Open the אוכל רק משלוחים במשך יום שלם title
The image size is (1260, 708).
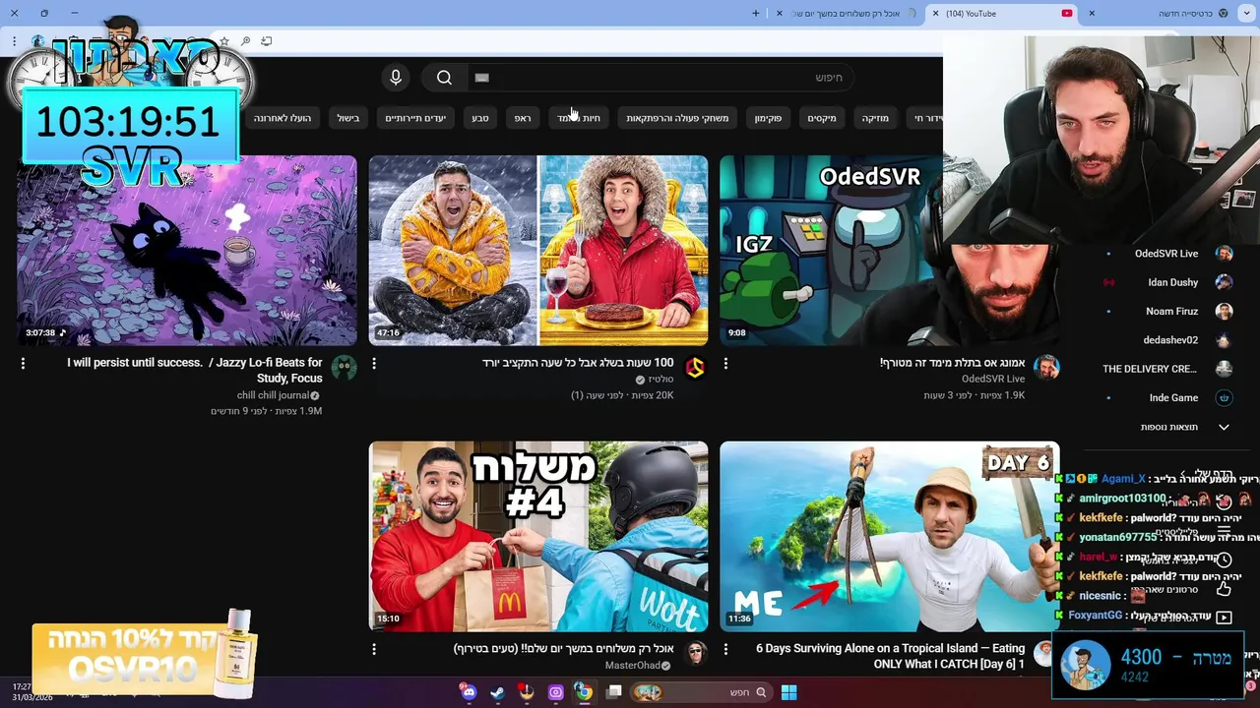[564, 649]
